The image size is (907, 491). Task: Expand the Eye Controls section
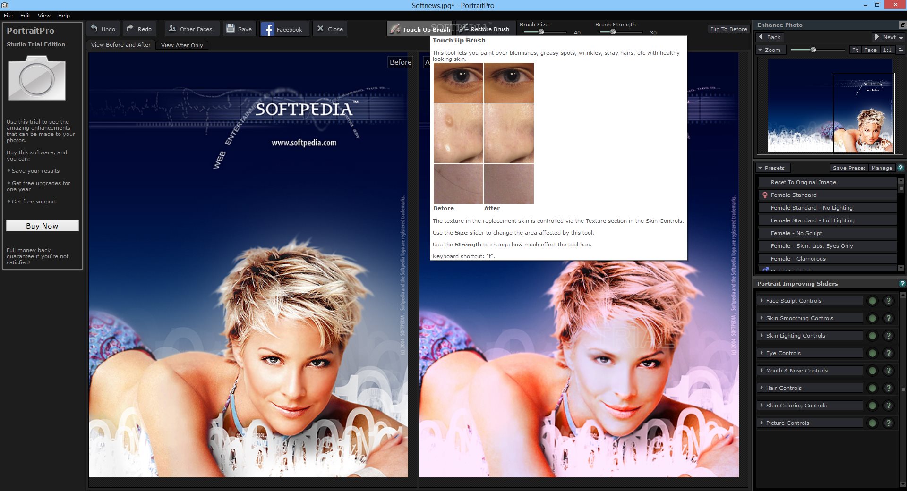point(810,353)
